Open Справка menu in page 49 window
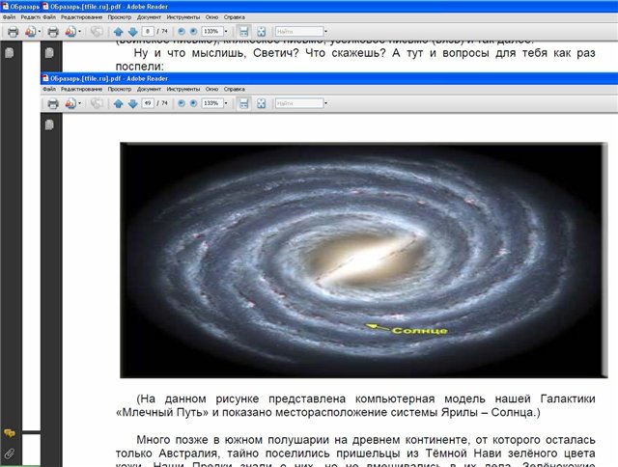618x467 pixels. point(234,89)
